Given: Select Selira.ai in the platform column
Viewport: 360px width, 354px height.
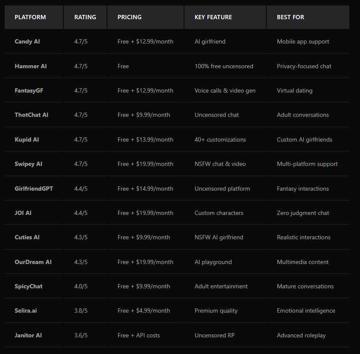Looking at the screenshot, I should point(26,310).
